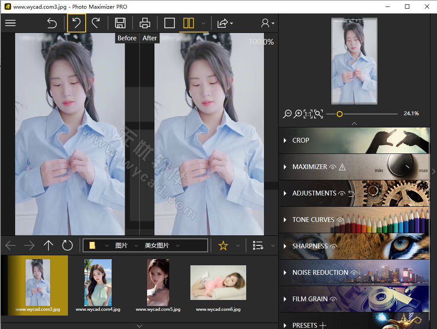Image resolution: width=437 pixels, height=329 pixels.
Task: Click the PRESETS plus button
Action: (x=323, y=324)
